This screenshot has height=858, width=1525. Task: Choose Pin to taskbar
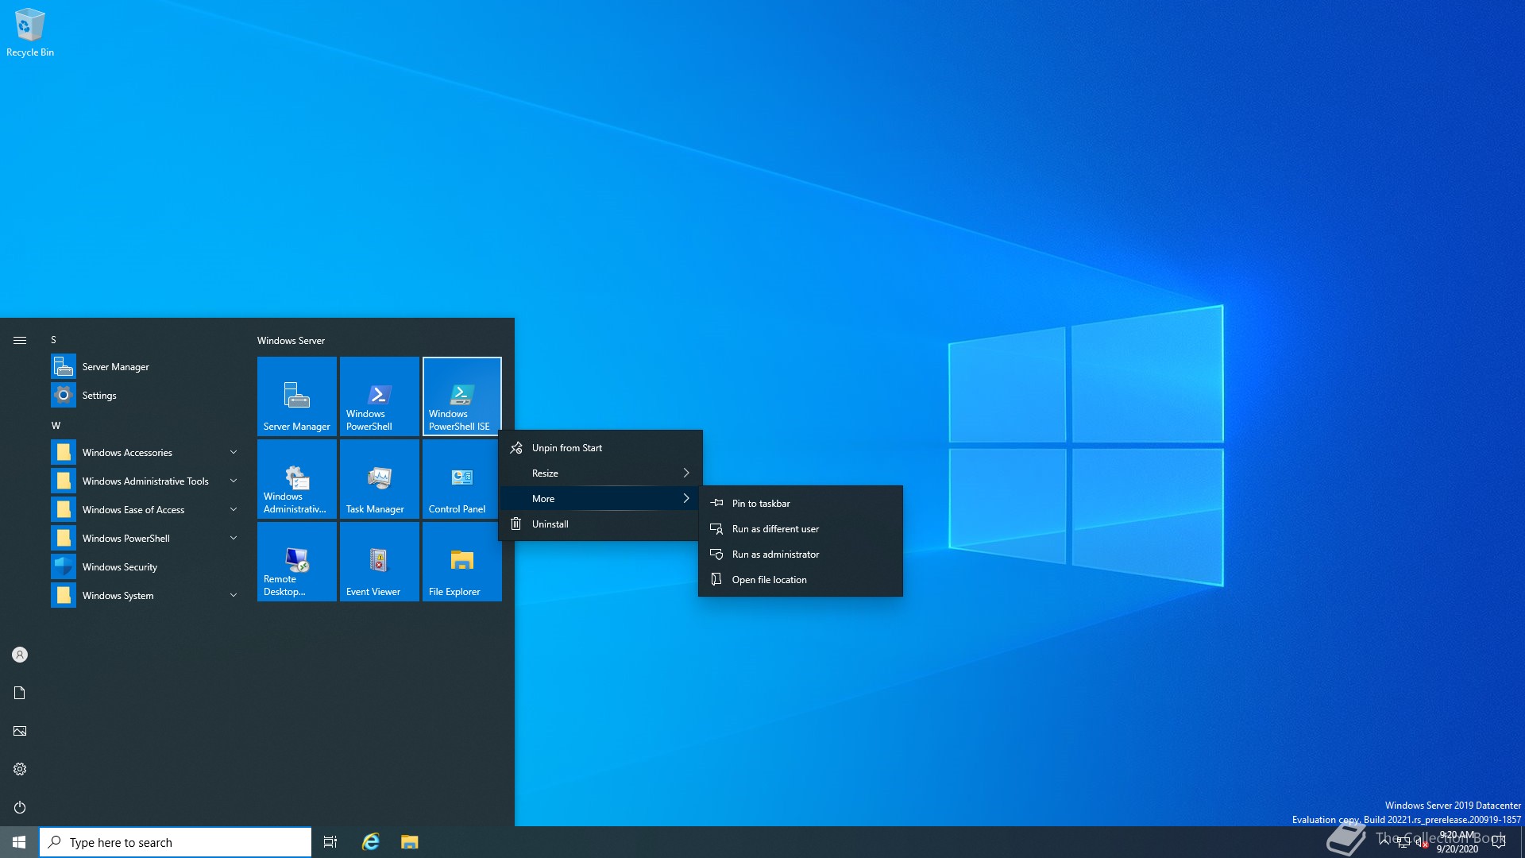[x=760, y=504]
